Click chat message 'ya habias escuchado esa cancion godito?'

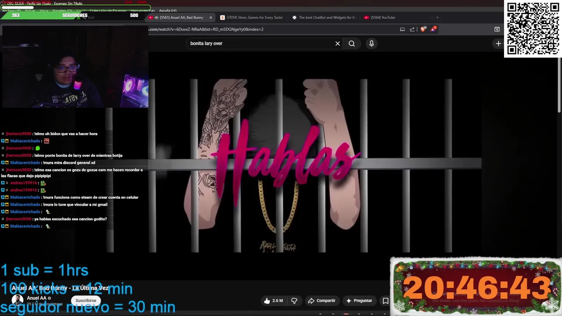[70, 219]
